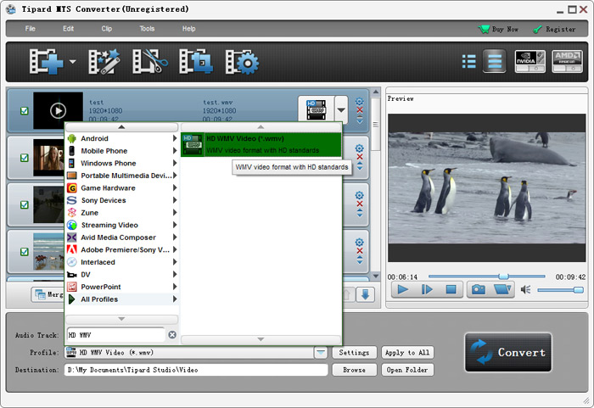Open the Profile combo box dropdown
594x408 pixels.
pos(321,353)
